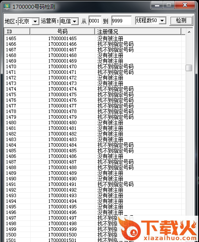The width and height of the screenshot is (199, 242).
Task: Select the row for number 17000001480
Action: (95, 123)
